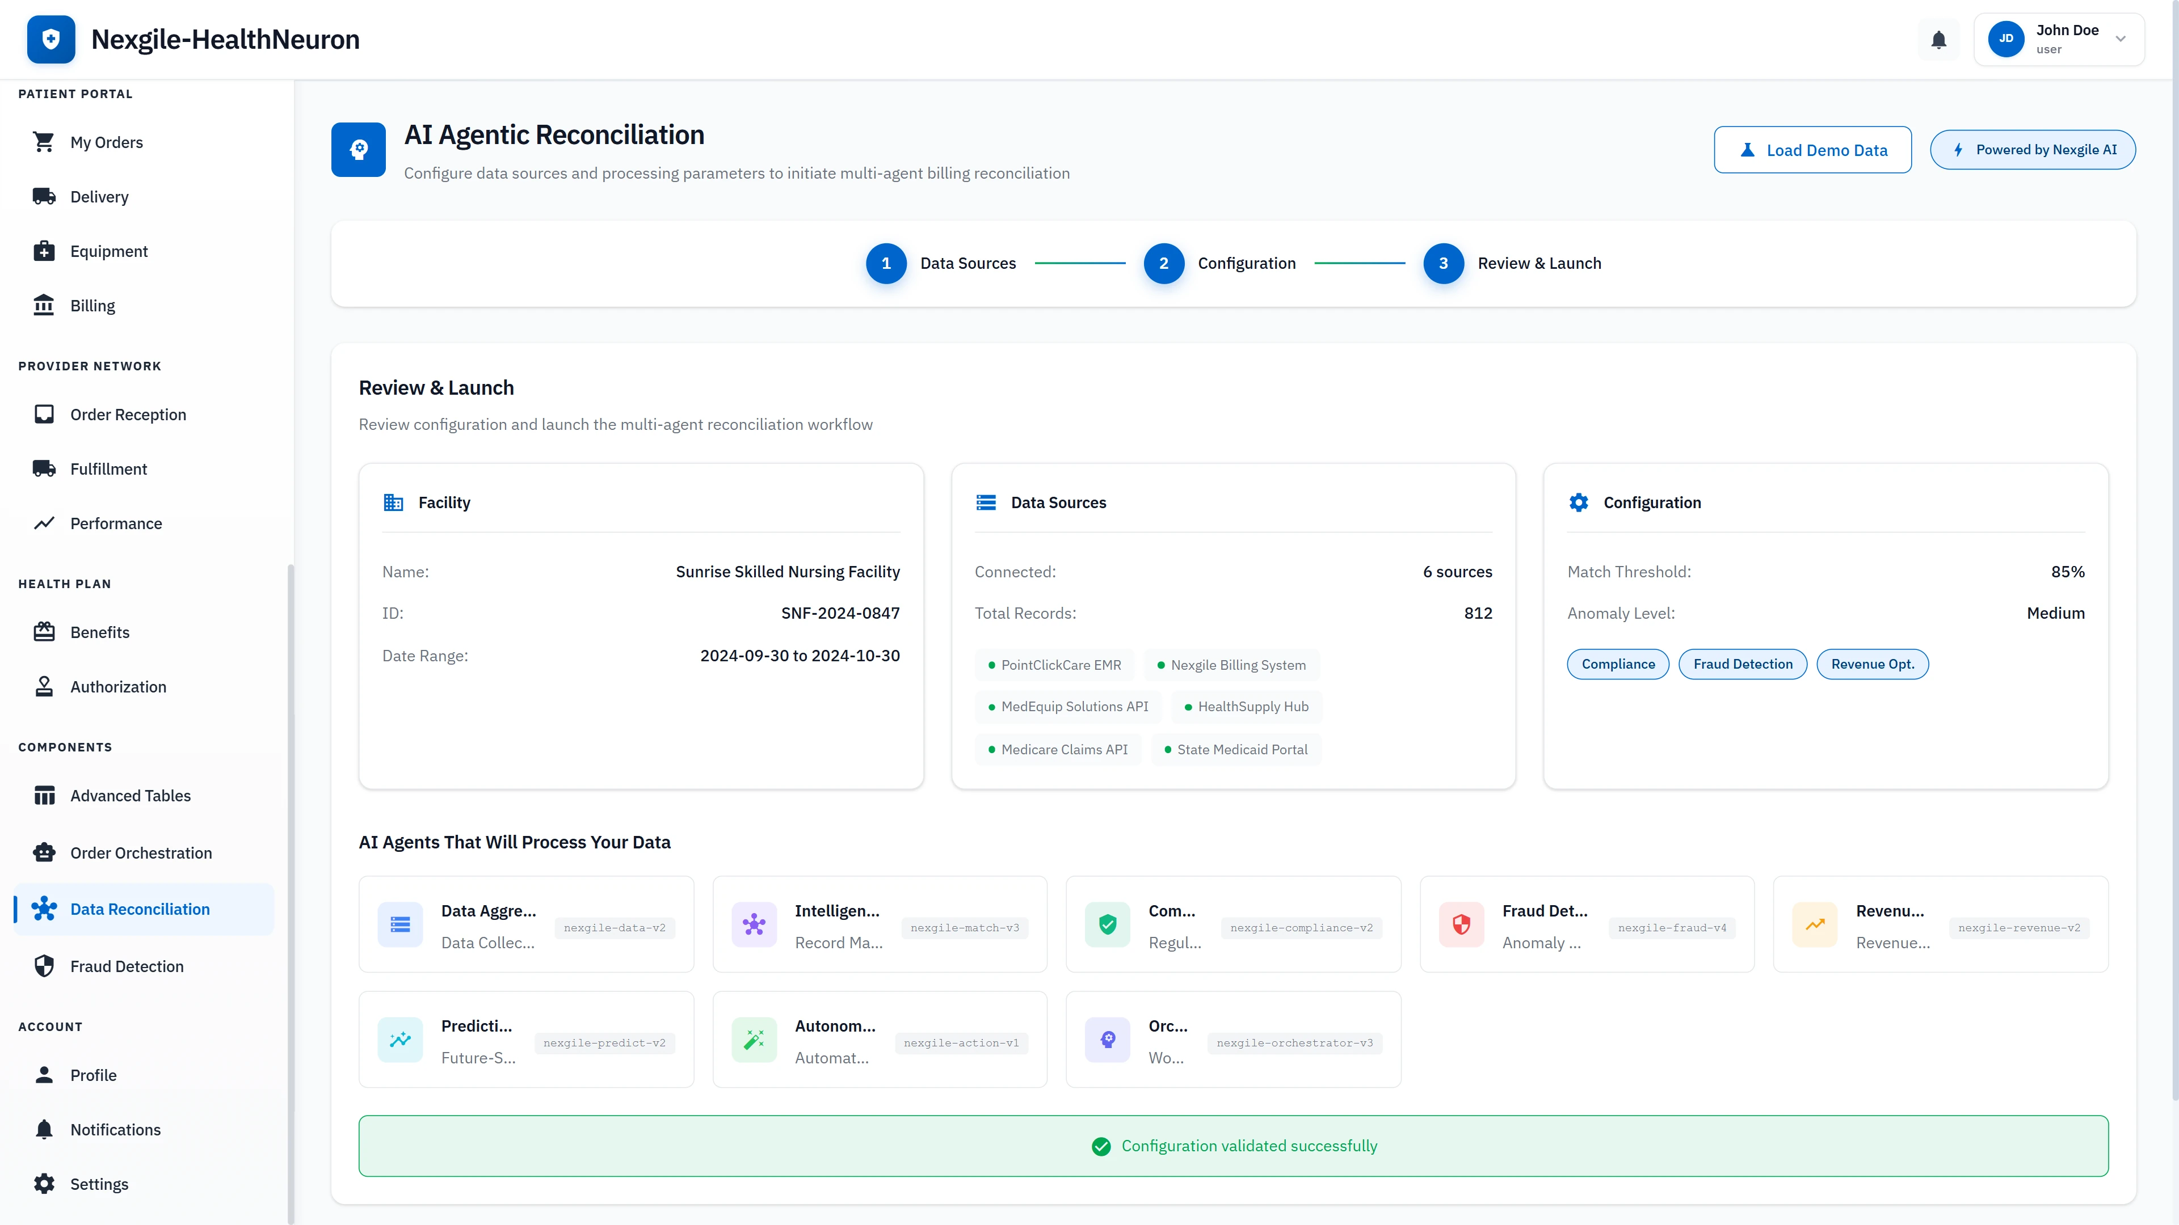Enable the Revenue Opt. focus area

coord(1872,664)
